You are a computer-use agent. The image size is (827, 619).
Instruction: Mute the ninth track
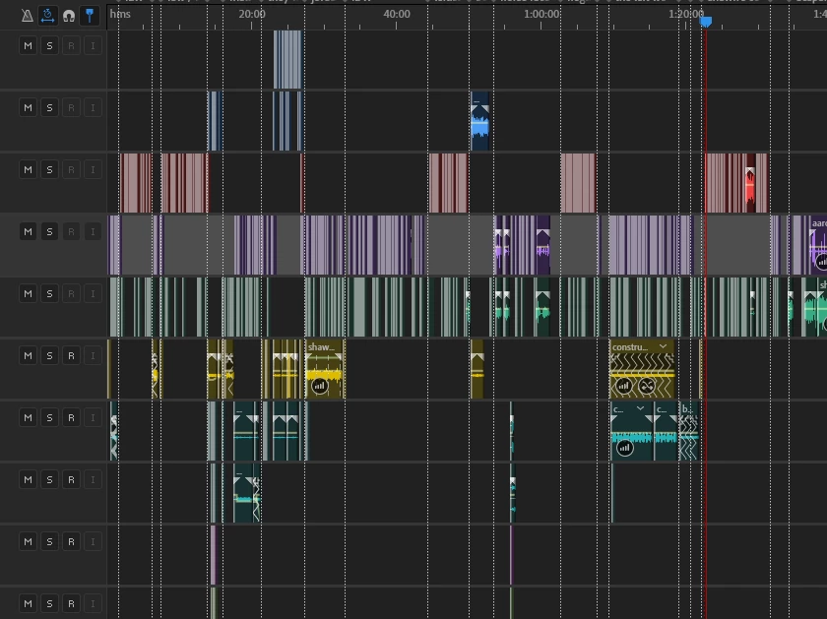(28, 541)
